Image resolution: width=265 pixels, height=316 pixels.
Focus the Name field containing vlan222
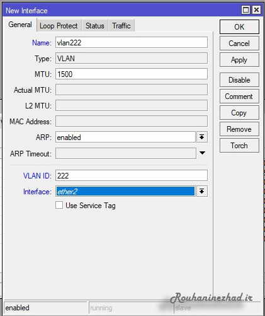click(x=132, y=43)
